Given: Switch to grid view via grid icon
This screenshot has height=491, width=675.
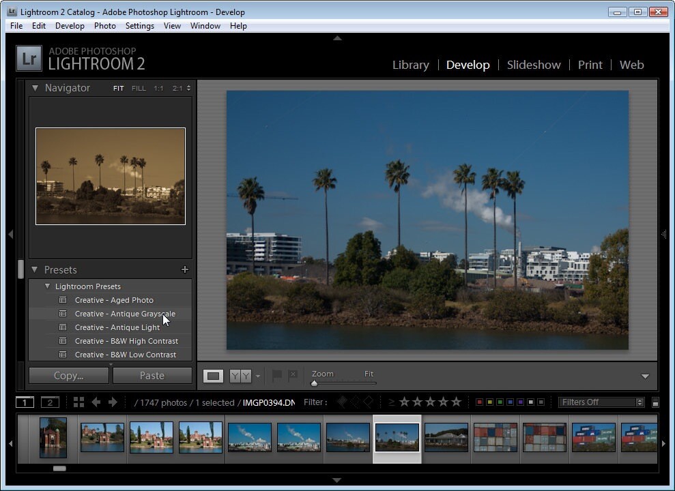Looking at the screenshot, I should coord(78,402).
